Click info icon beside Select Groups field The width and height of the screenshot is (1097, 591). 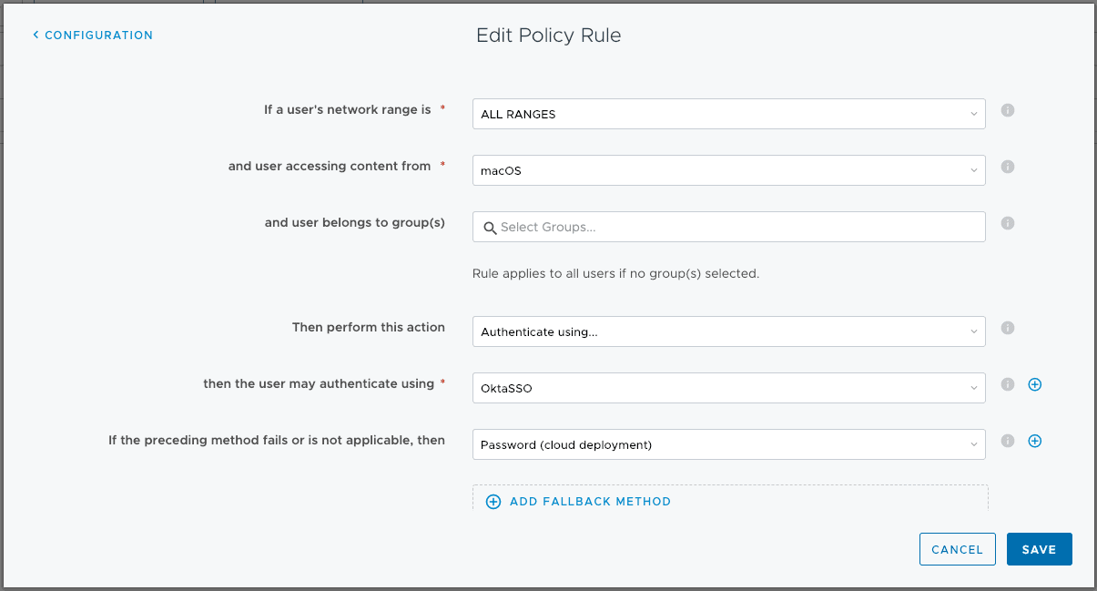click(1008, 223)
